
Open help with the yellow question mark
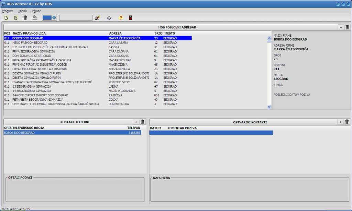tap(121, 18)
